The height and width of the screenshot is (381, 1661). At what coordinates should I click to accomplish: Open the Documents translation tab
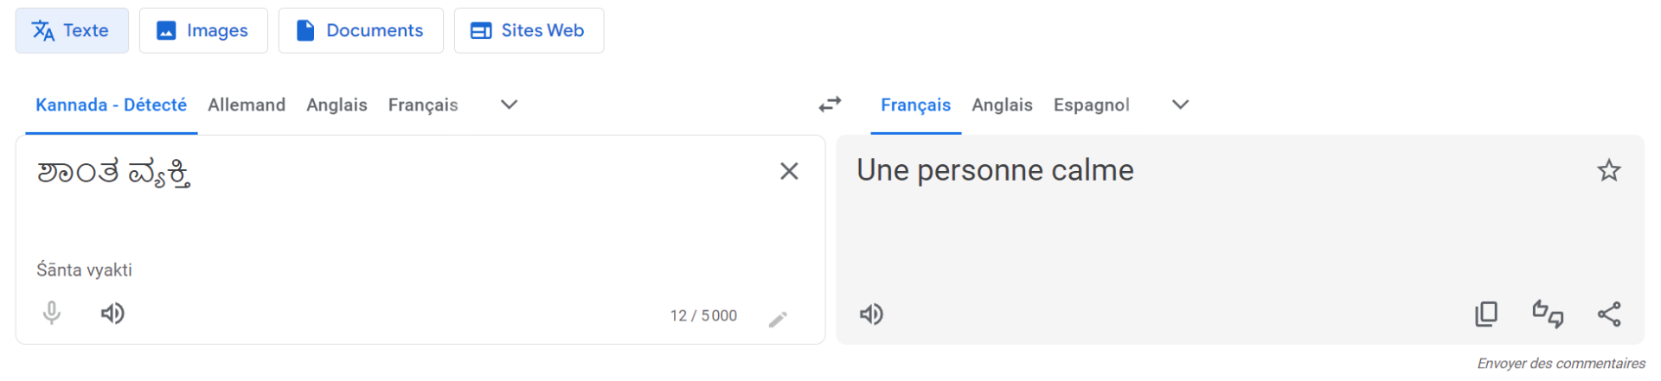pyautogui.click(x=361, y=30)
